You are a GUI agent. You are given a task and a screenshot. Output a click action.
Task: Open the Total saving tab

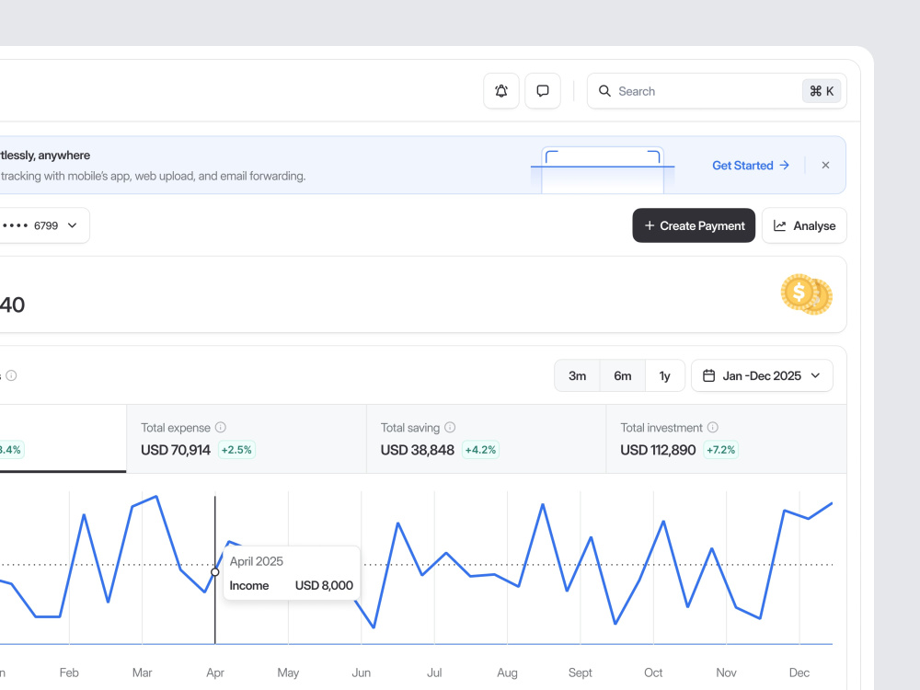click(x=486, y=438)
